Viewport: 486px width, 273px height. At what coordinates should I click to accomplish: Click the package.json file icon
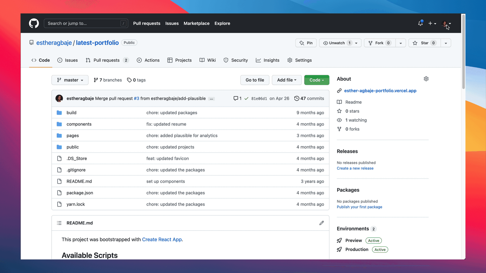coord(59,193)
